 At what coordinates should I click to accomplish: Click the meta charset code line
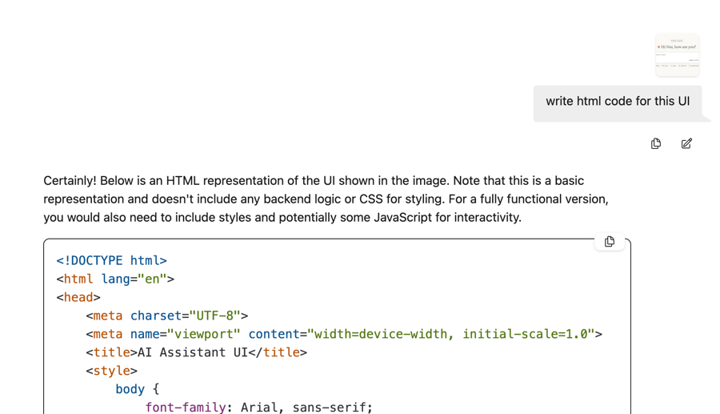[166, 316]
